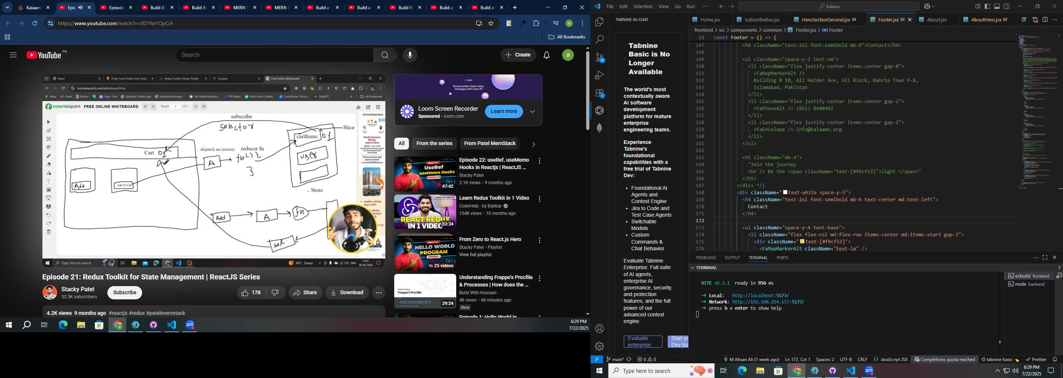Click the YouTube search magnifier button
The width and height of the screenshot is (1063, 378).
pyautogui.click(x=385, y=55)
